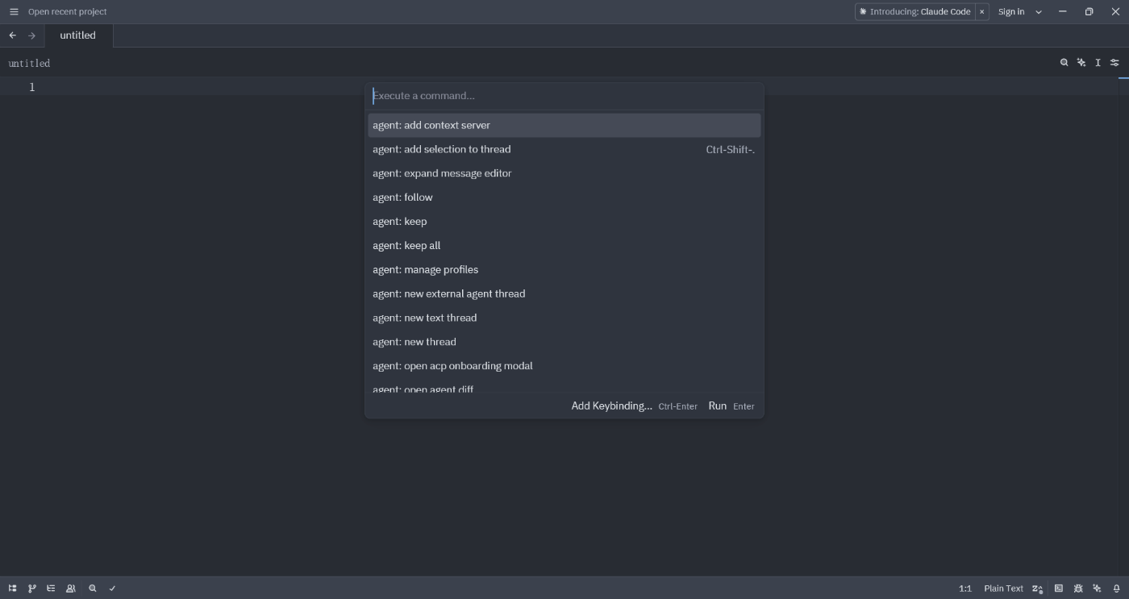The height and width of the screenshot is (599, 1129).
Task: Select agent: new external agent thread
Action: click(x=564, y=294)
